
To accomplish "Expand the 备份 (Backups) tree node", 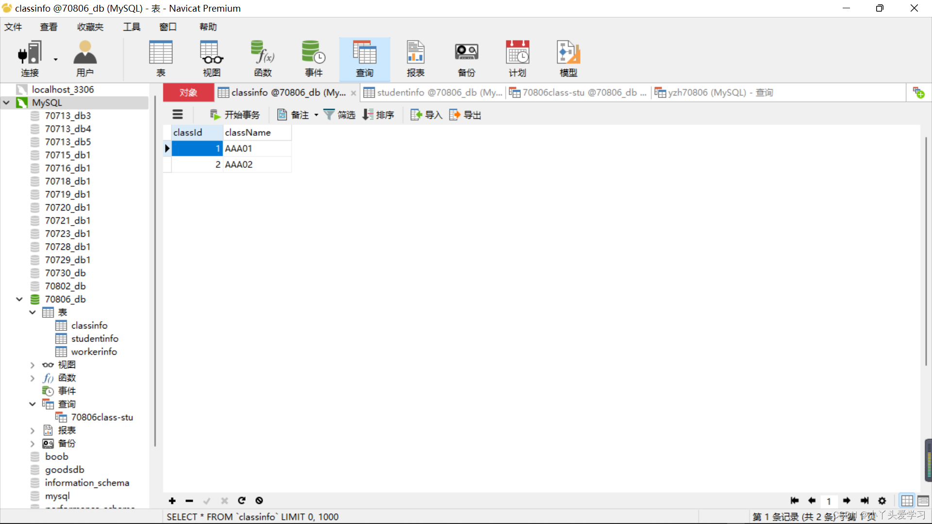I will pos(33,443).
